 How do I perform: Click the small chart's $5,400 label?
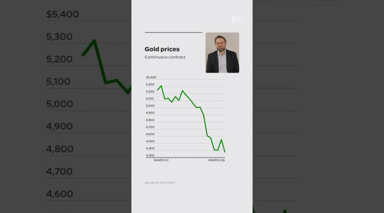tap(151, 77)
